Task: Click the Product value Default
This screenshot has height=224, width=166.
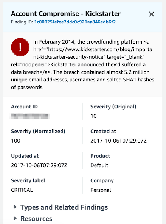Action: 99,165
